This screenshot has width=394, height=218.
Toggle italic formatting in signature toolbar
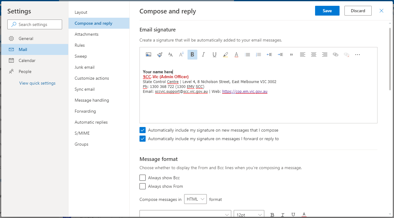203,55
